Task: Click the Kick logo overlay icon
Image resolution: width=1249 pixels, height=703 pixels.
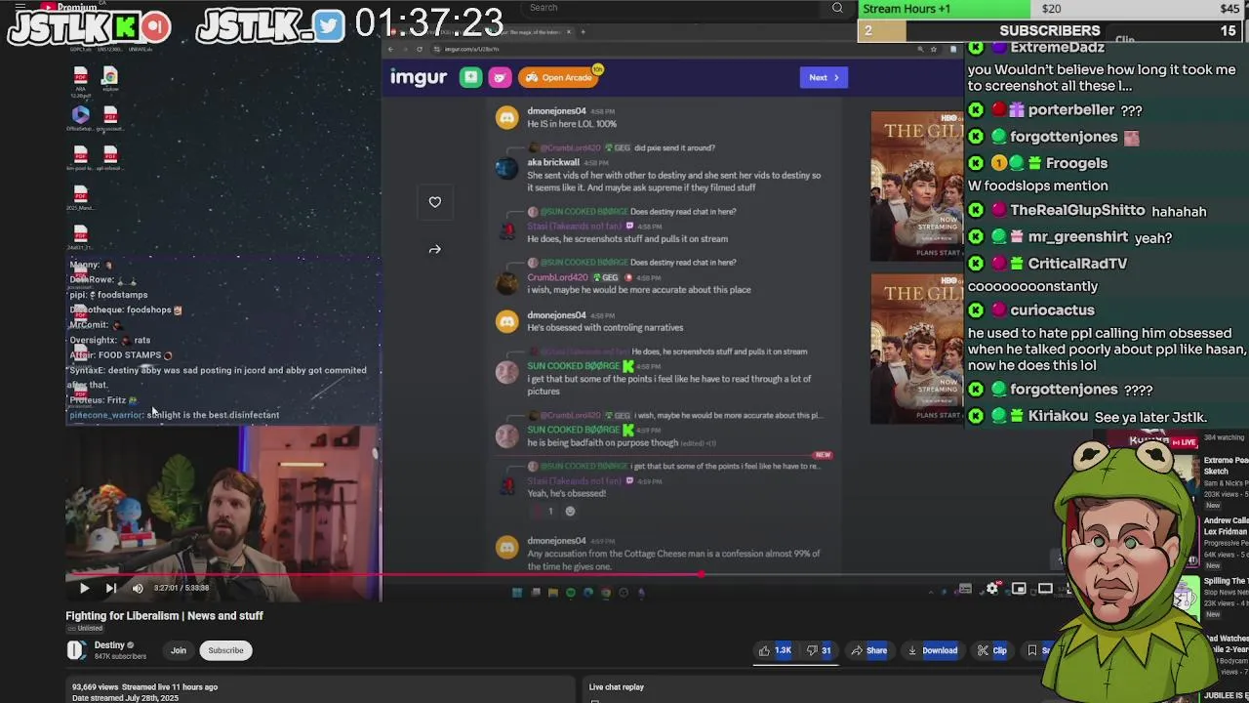Action: pyautogui.click(x=126, y=27)
